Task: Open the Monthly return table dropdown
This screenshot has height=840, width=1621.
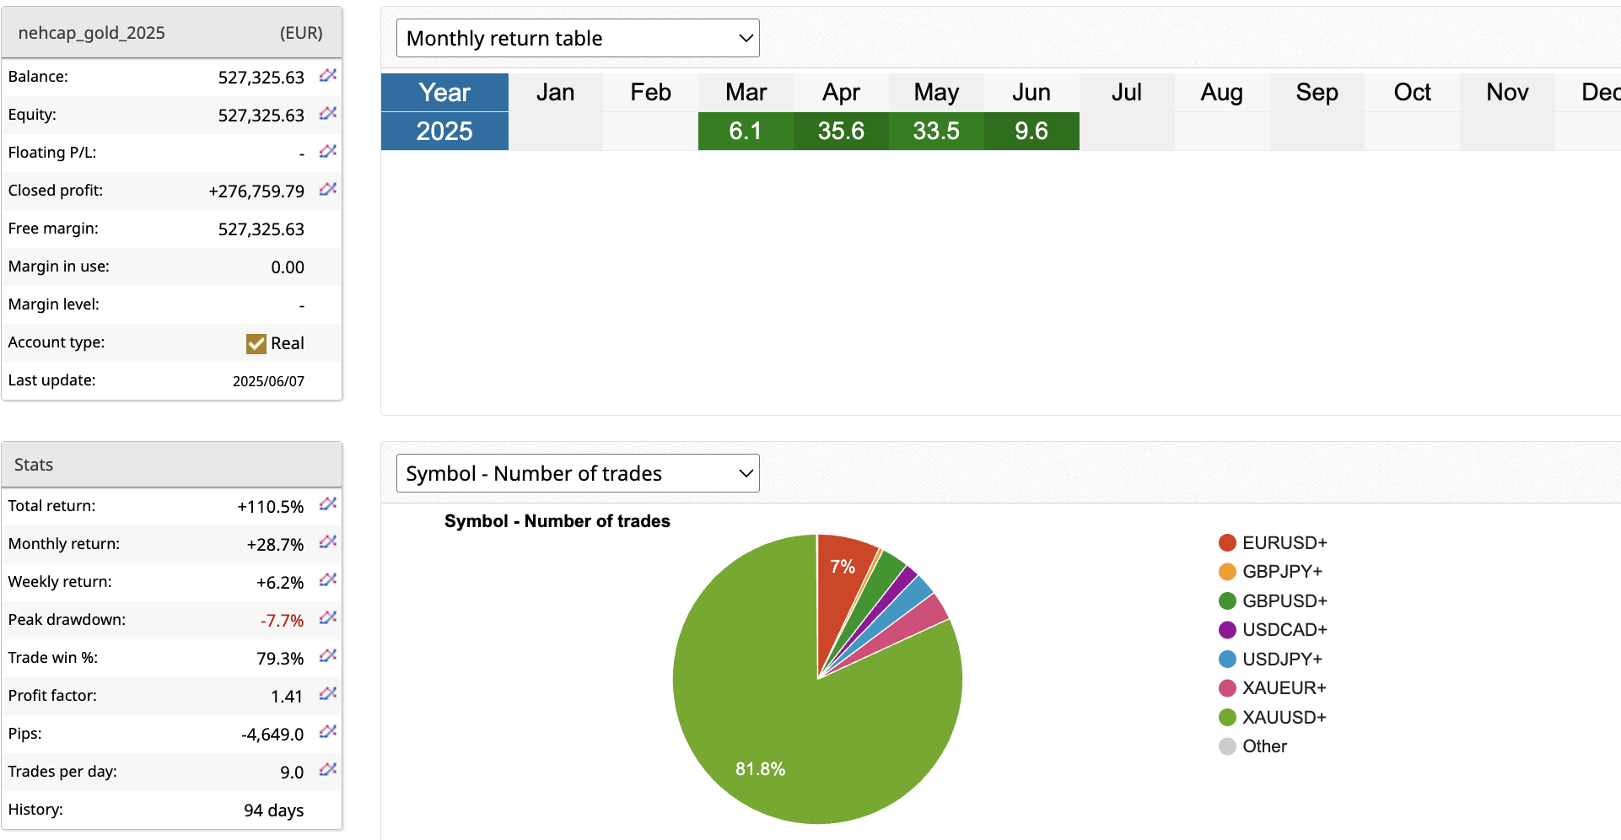Action: [x=578, y=38]
